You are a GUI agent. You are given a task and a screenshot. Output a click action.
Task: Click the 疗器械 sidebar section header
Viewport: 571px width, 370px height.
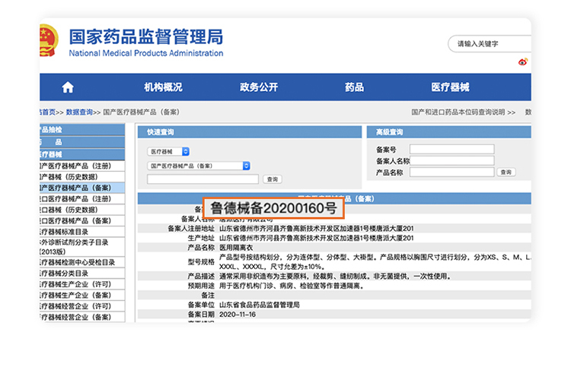coord(82,154)
